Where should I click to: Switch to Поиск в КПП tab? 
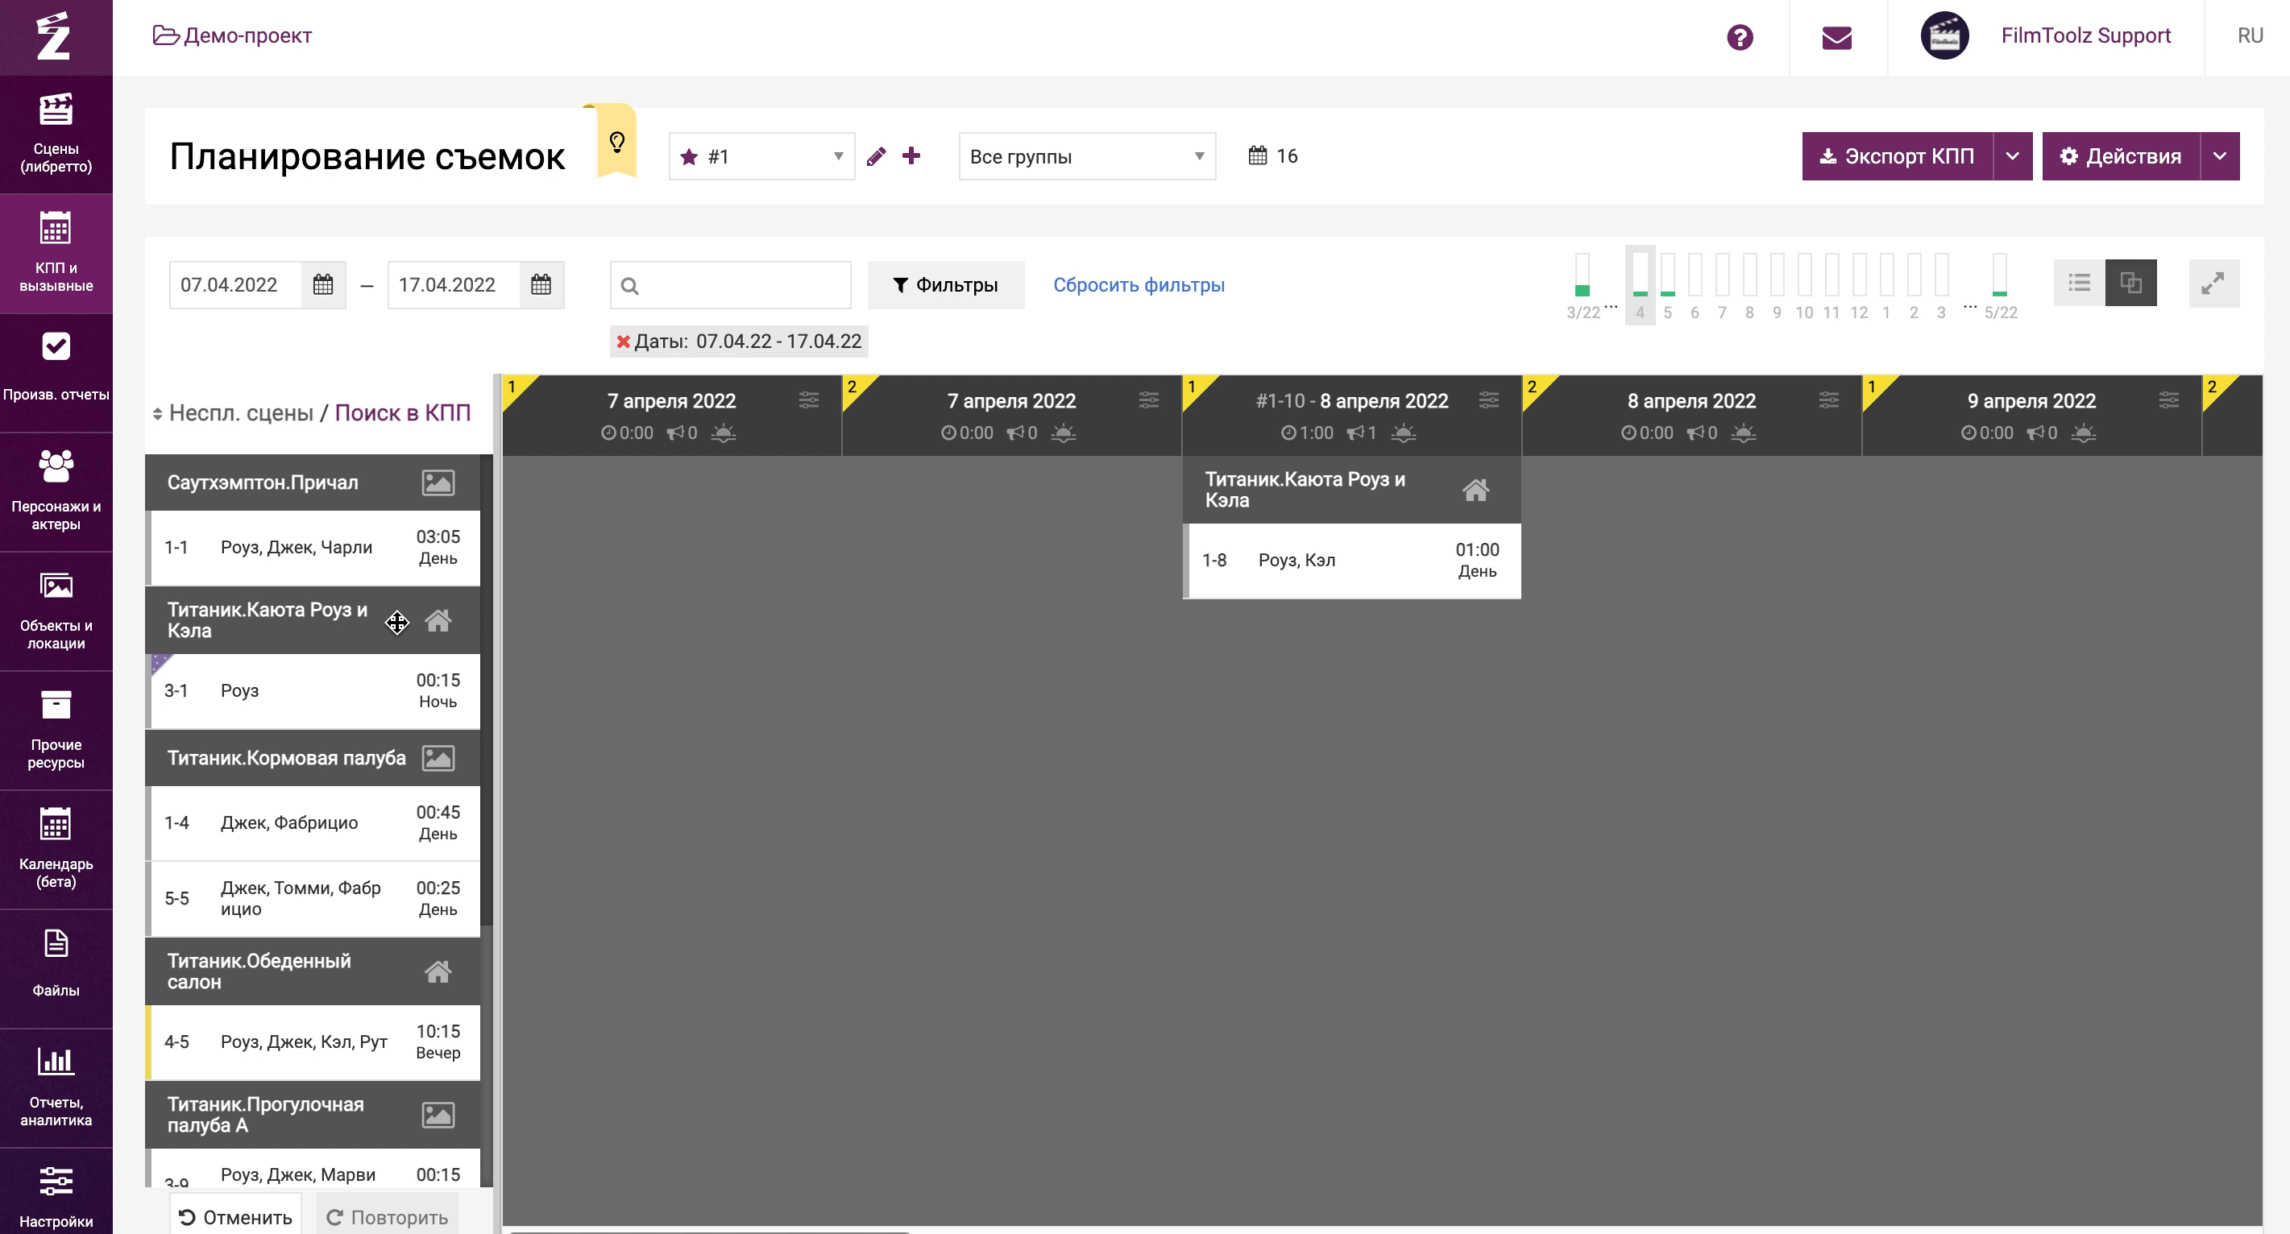(x=402, y=413)
